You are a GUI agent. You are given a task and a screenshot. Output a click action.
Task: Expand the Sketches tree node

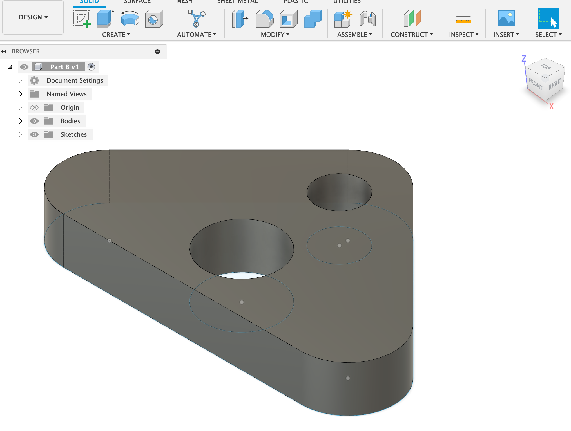(20, 134)
